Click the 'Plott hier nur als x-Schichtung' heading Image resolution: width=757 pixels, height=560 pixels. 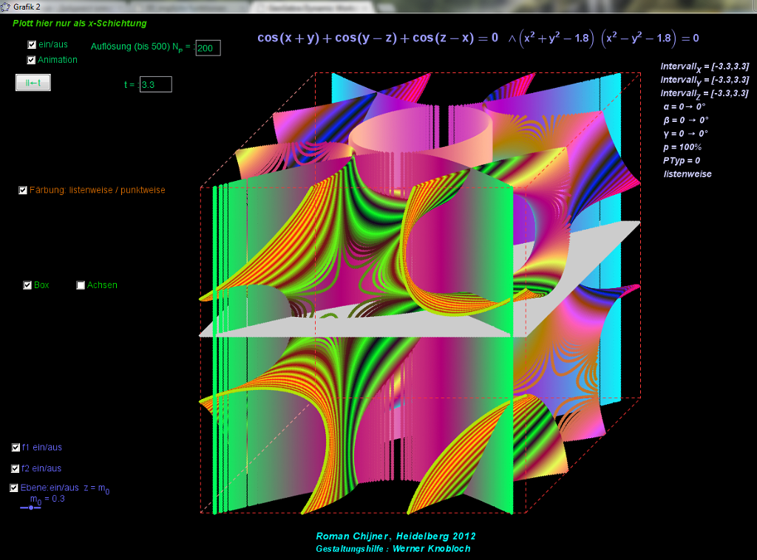[x=79, y=24]
